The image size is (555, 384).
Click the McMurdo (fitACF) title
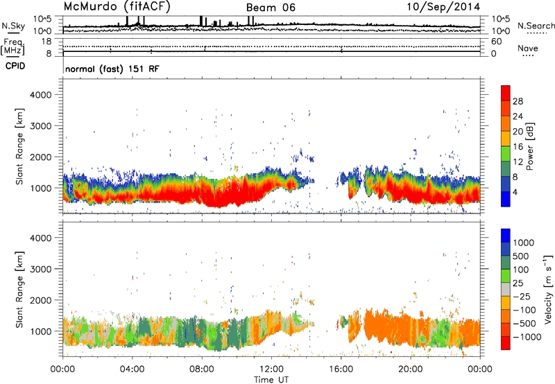117,7
